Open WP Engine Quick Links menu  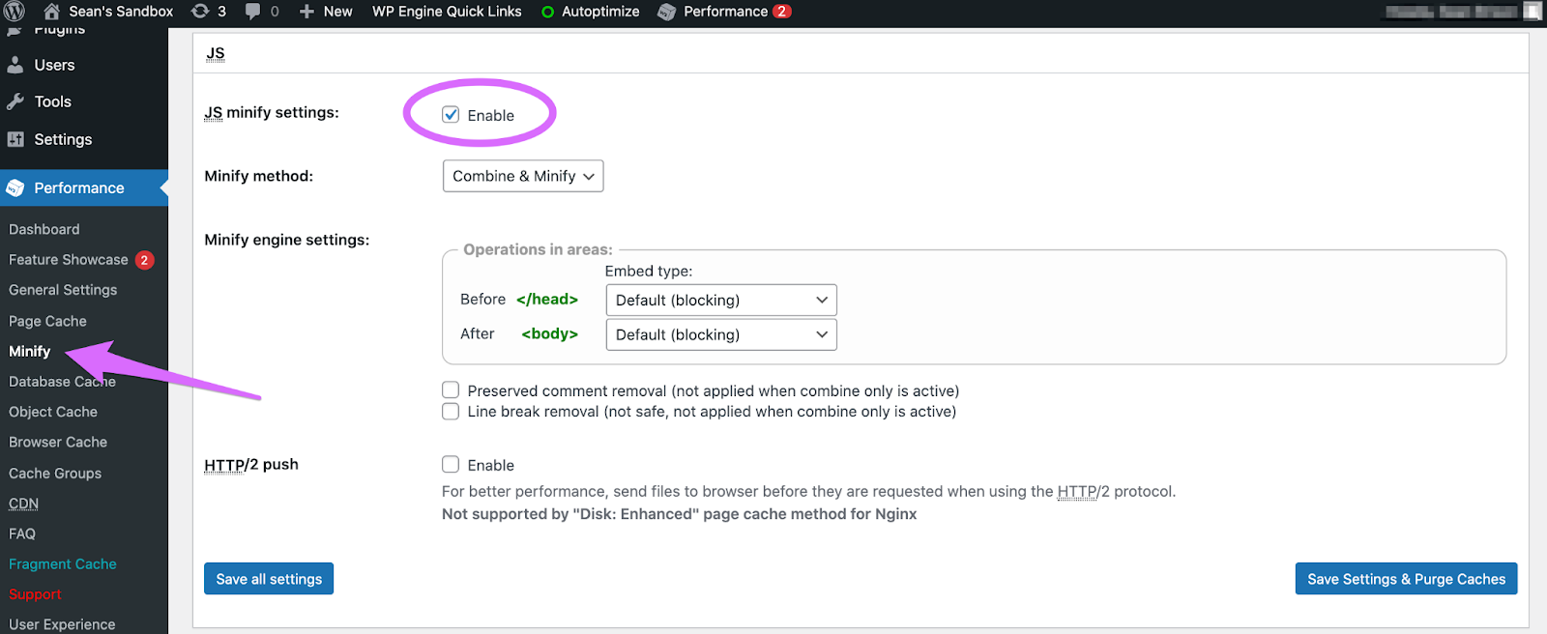click(447, 12)
